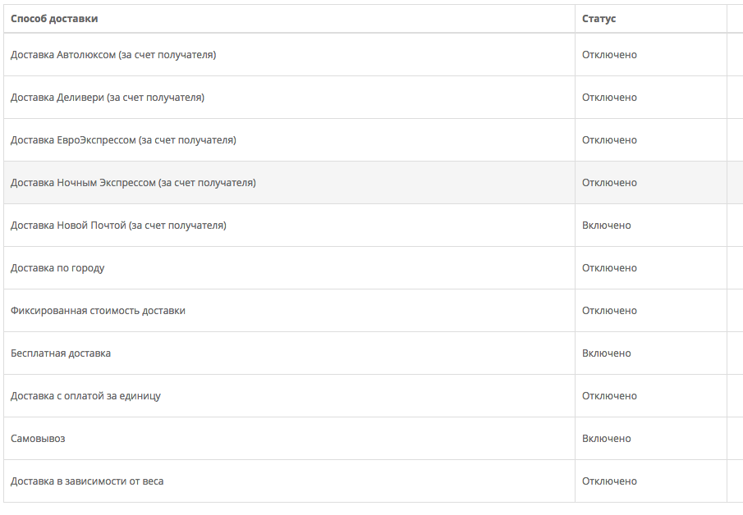
Task: Select the "Доставка Автолюксом" row name
Action: point(113,55)
